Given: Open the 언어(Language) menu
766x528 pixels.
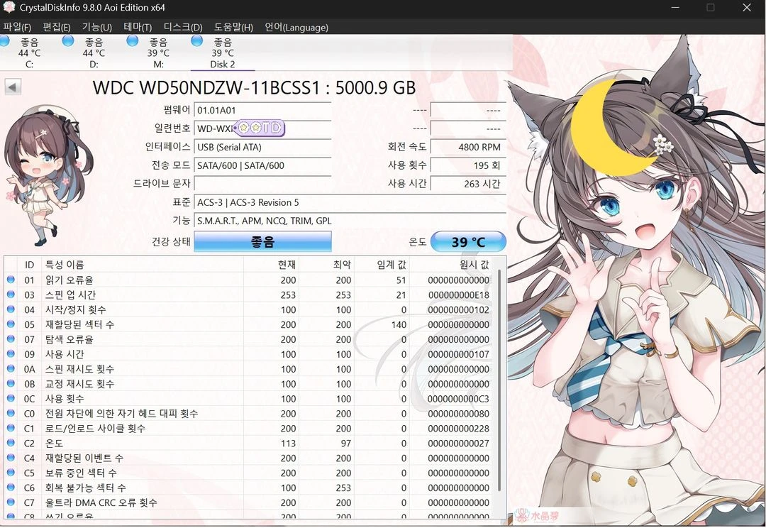Looking at the screenshot, I should tap(296, 28).
